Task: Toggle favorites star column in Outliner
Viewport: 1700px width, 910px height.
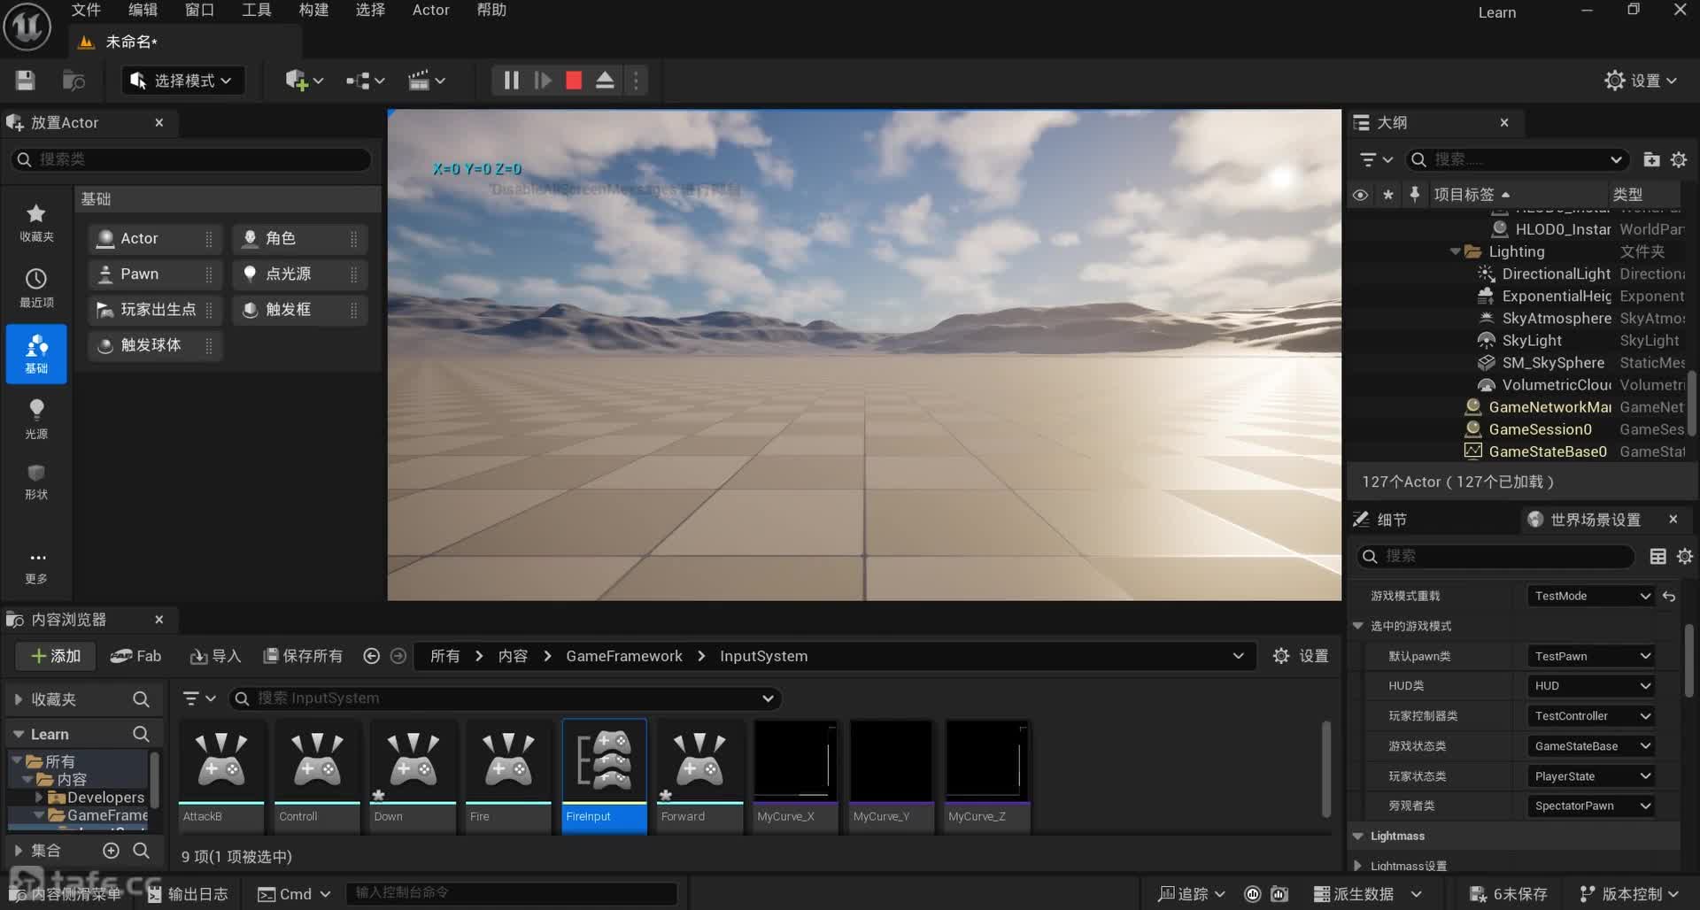Action: [1387, 195]
